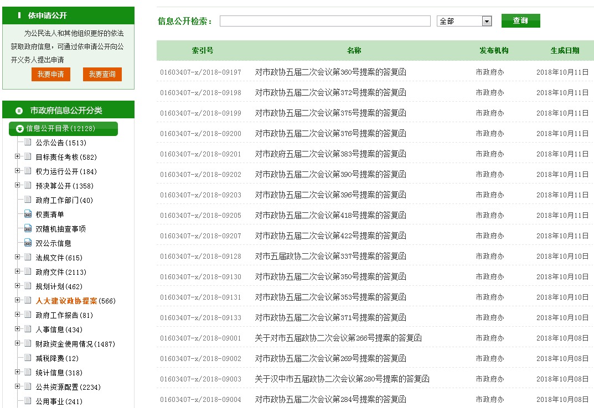
Task: Expand the 法规文件 tree node
Action: click(18, 258)
